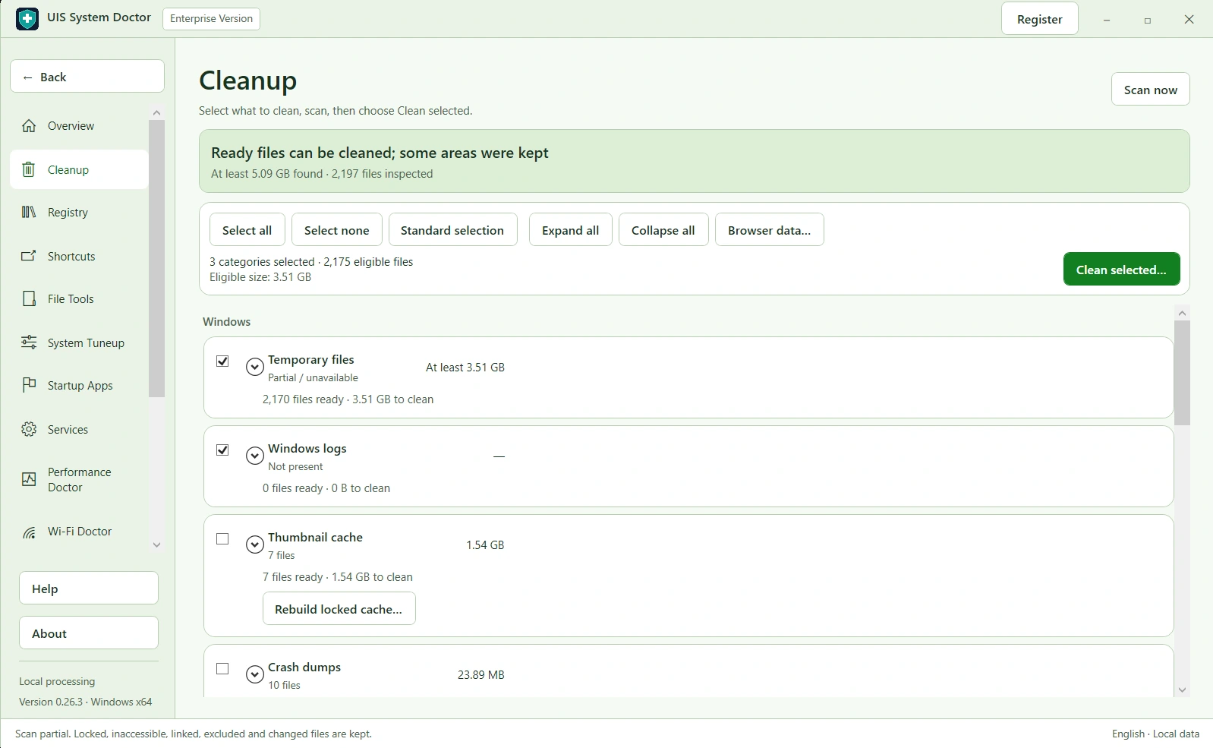Screen dimensions: 1213x748
Task: Click the File Tools document icon
Action: [29, 298]
